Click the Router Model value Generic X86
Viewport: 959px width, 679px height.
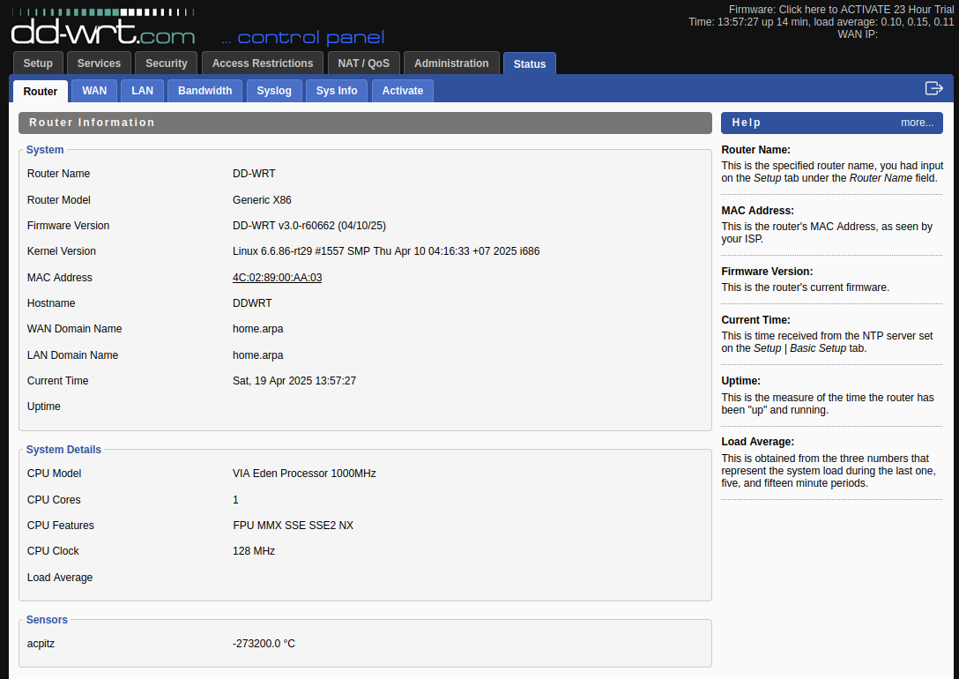[x=262, y=200]
